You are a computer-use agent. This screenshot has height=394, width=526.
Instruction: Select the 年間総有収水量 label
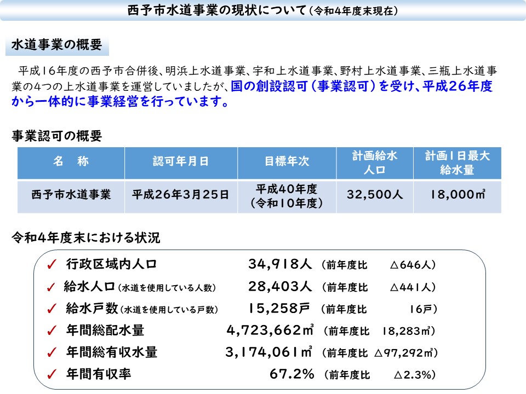click(111, 352)
